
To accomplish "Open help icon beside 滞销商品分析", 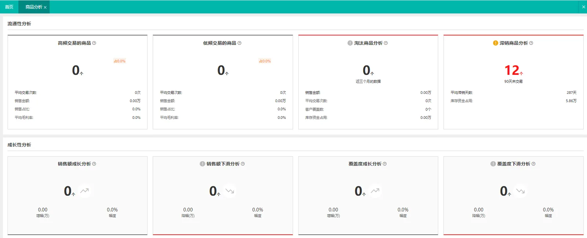I will pyautogui.click(x=531, y=43).
